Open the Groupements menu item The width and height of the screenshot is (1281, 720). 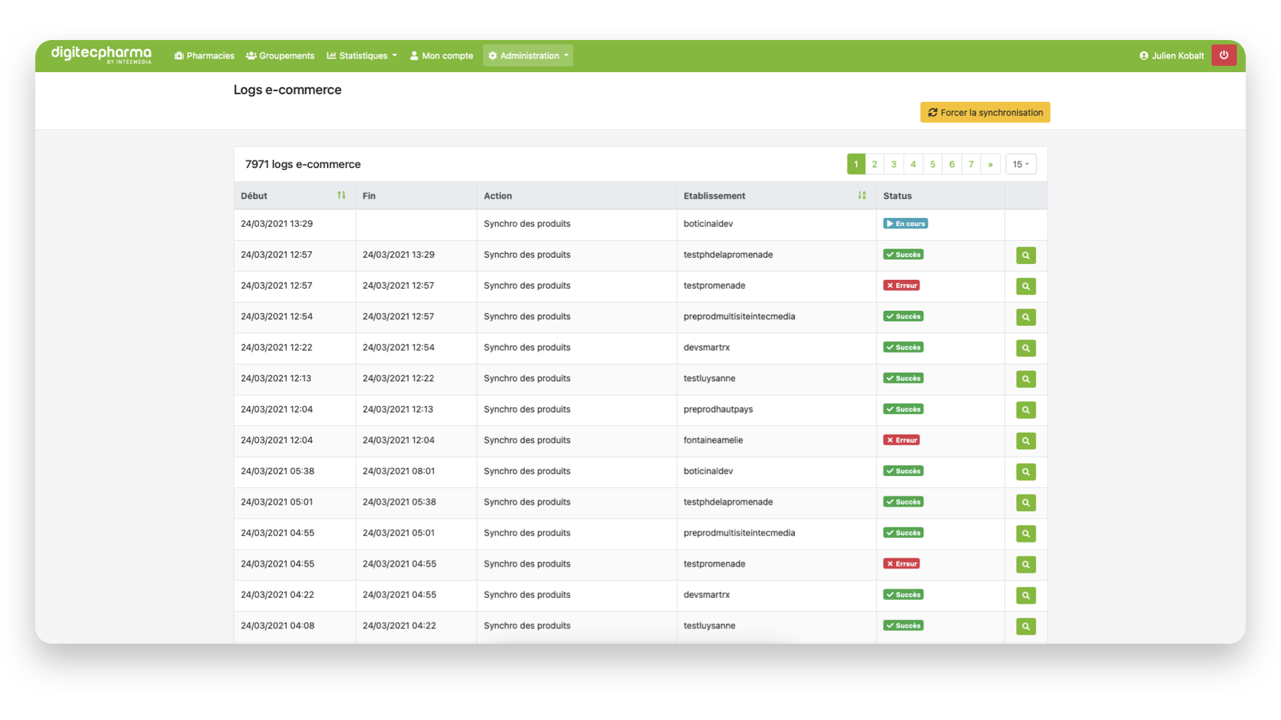(x=280, y=56)
